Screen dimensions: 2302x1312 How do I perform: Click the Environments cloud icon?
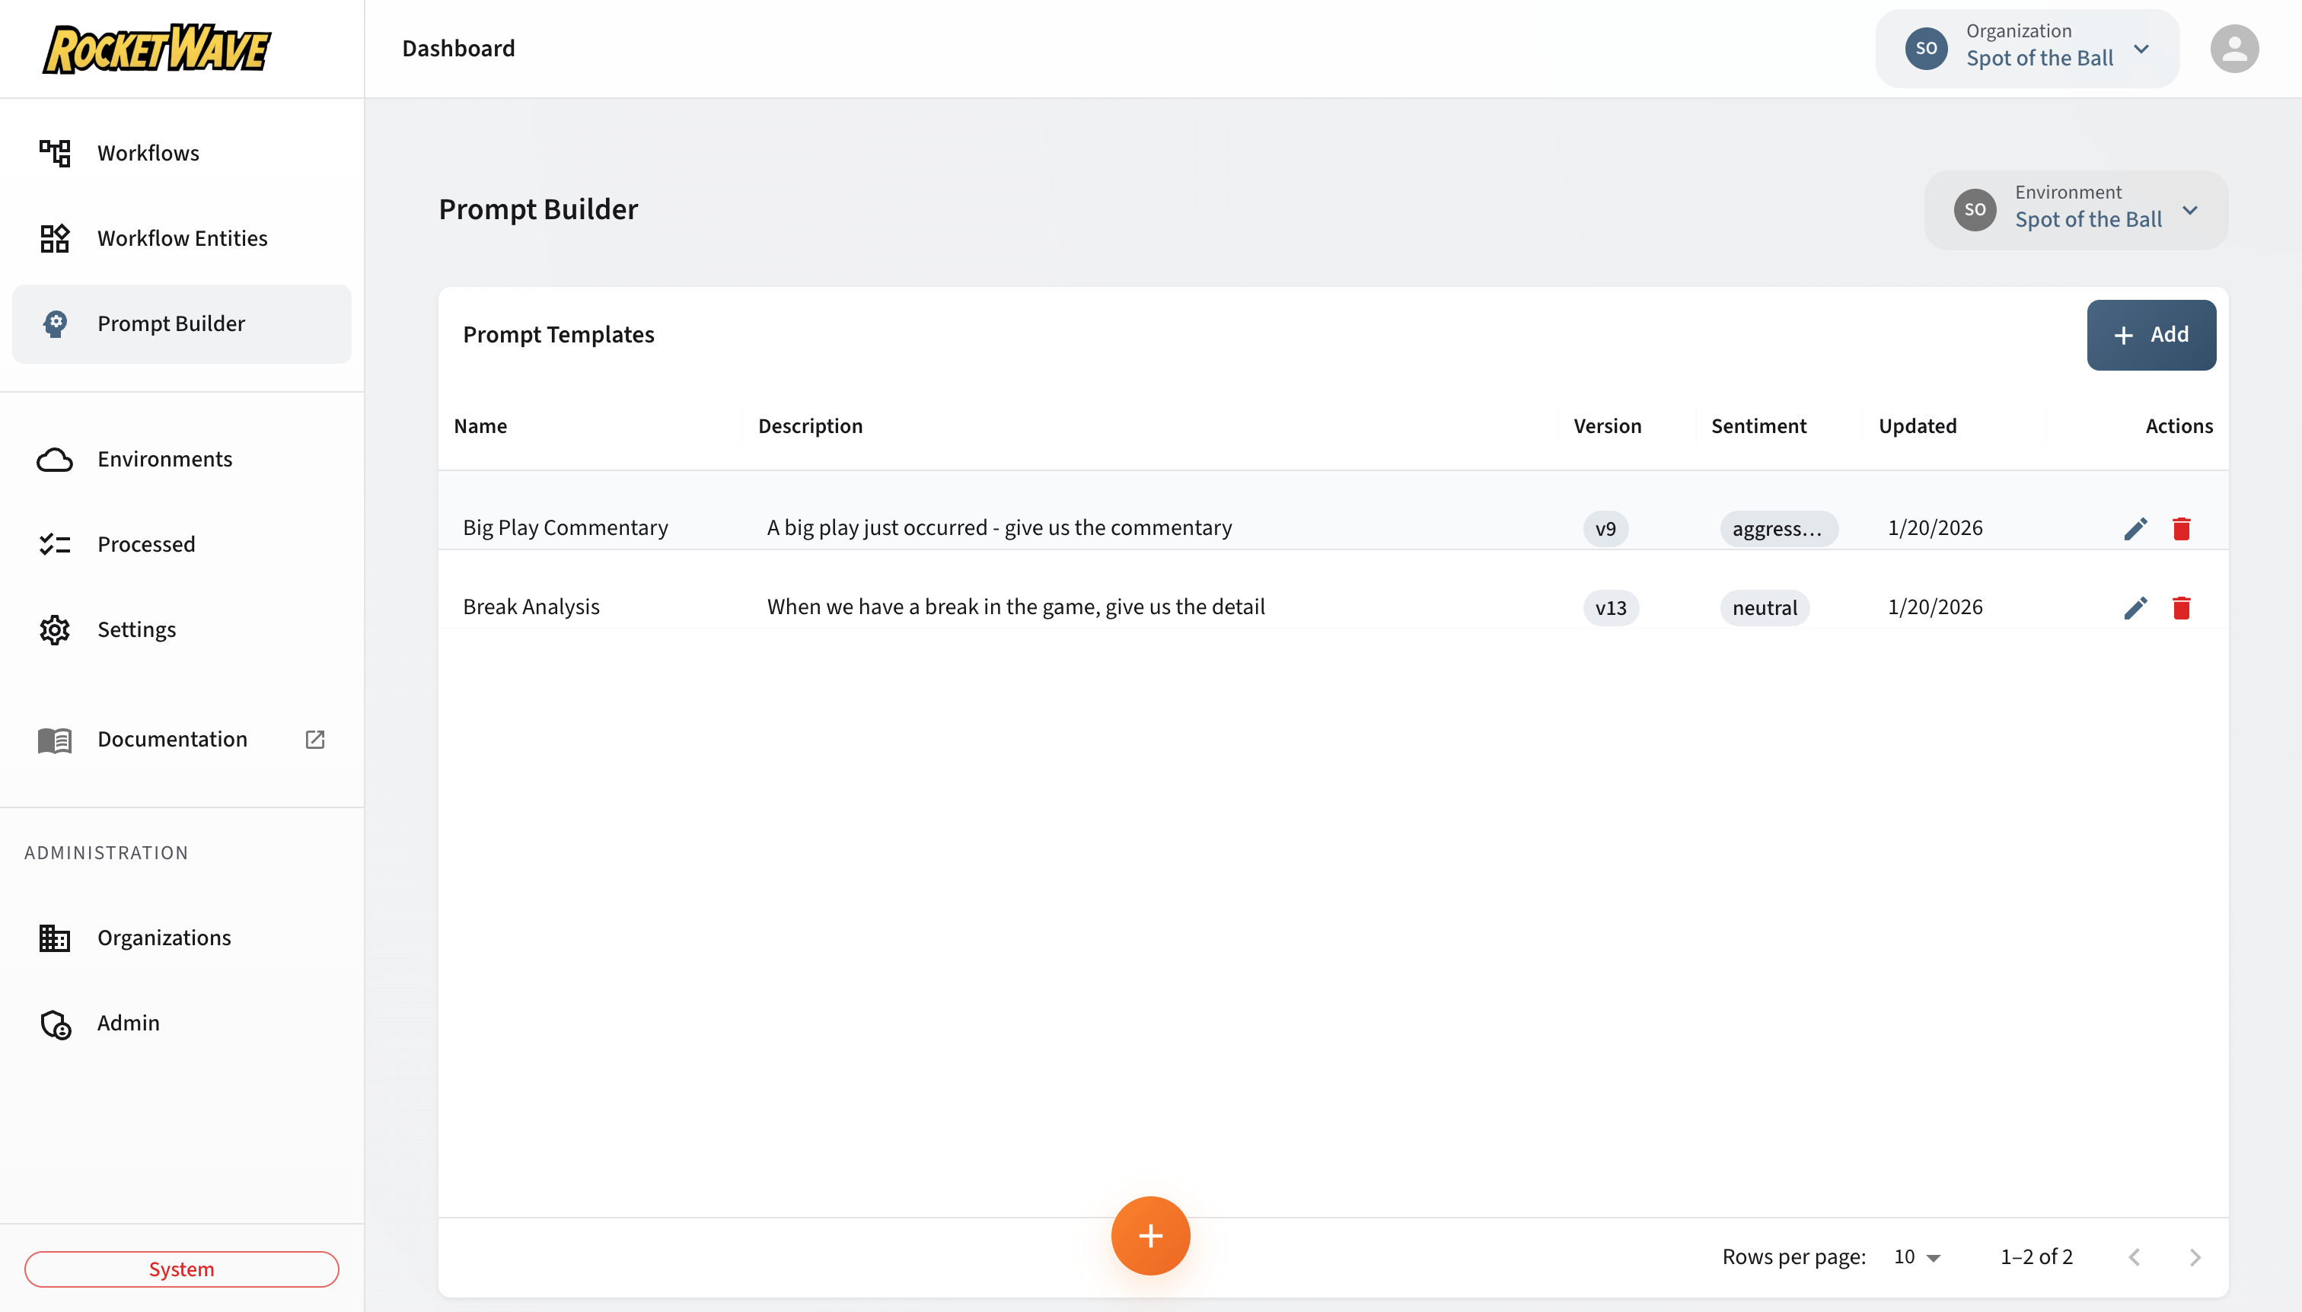coord(55,459)
